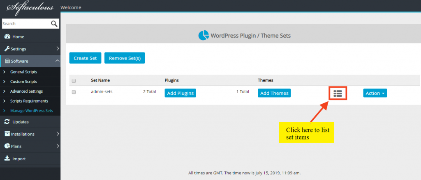Click the Plans pie icon

pos(7,146)
